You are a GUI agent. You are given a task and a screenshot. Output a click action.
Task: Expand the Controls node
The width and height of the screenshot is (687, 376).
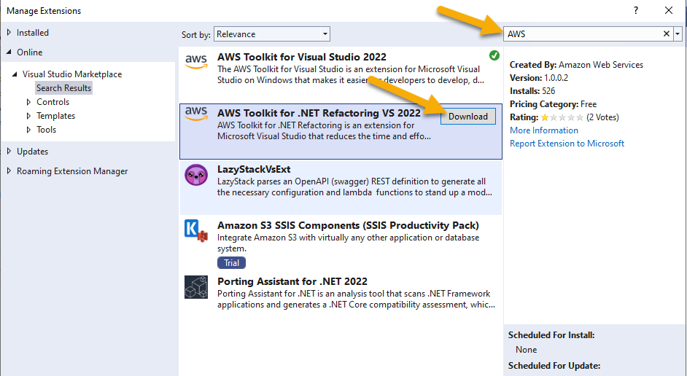[x=28, y=102]
